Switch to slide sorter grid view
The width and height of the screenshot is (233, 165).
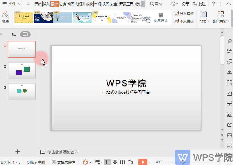pos(115,162)
